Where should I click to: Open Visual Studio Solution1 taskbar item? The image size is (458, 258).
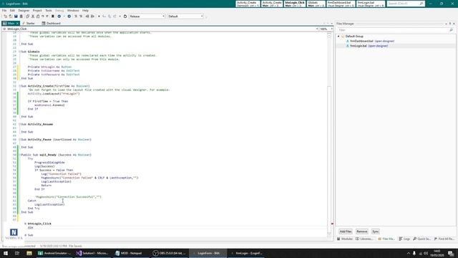(x=92, y=253)
